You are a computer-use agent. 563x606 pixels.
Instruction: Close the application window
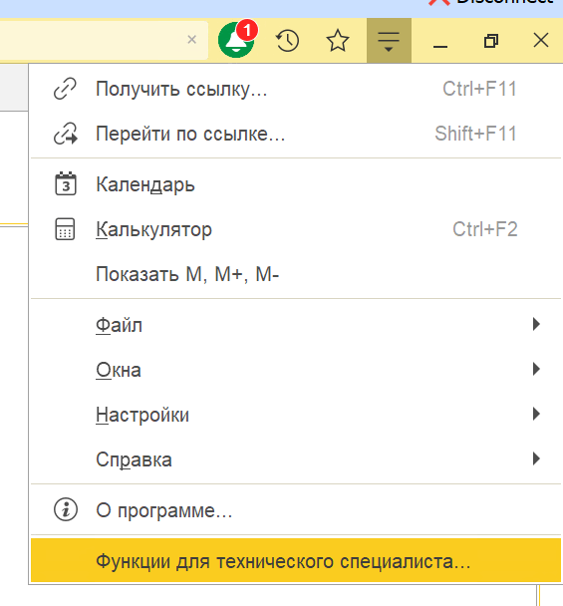coord(541,40)
